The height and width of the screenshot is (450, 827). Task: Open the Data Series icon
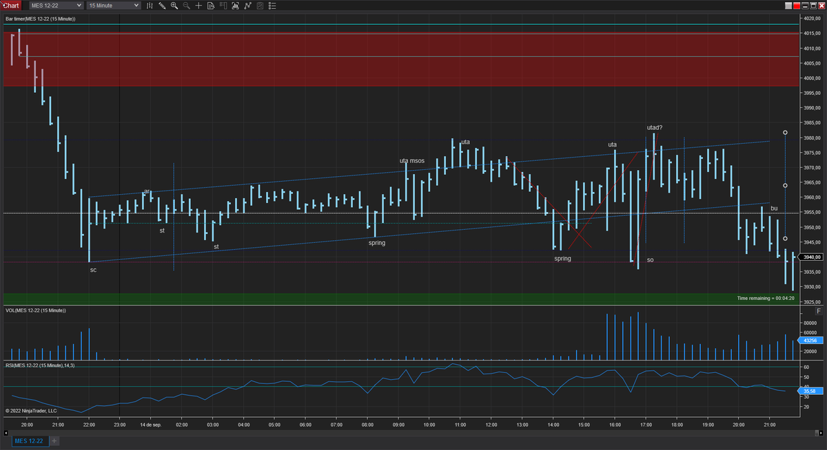260,6
